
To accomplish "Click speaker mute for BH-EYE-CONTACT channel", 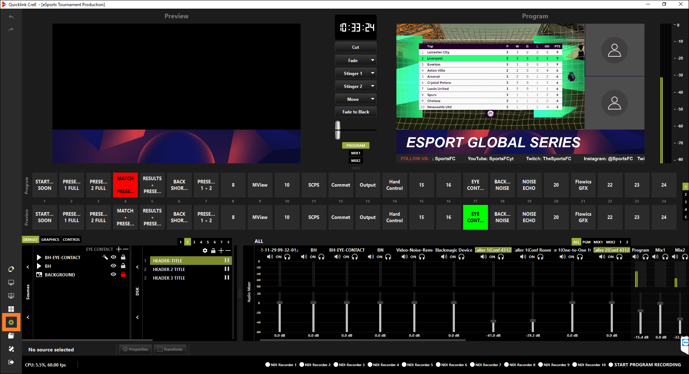I will click(337, 257).
